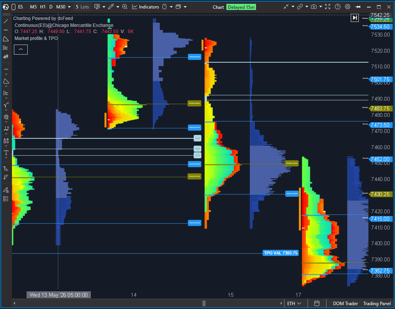Expand the chart style dropdown arrow
This screenshot has height=309, width=395.
[x=104, y=7]
